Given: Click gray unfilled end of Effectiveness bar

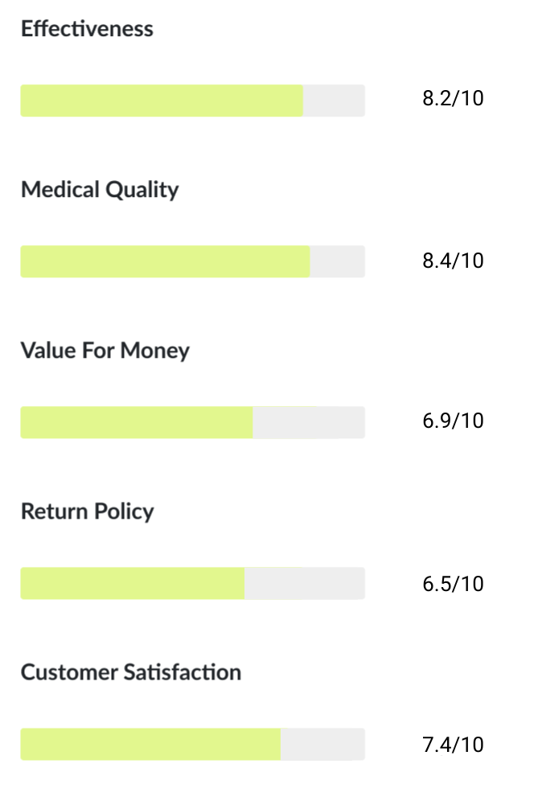Looking at the screenshot, I should [x=334, y=101].
